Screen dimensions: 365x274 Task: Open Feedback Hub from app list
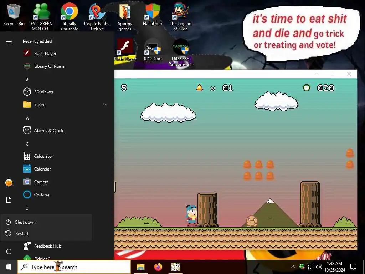point(47,246)
